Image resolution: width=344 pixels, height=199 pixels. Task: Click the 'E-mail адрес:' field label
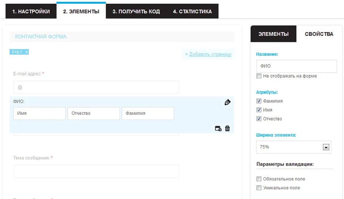(27, 74)
